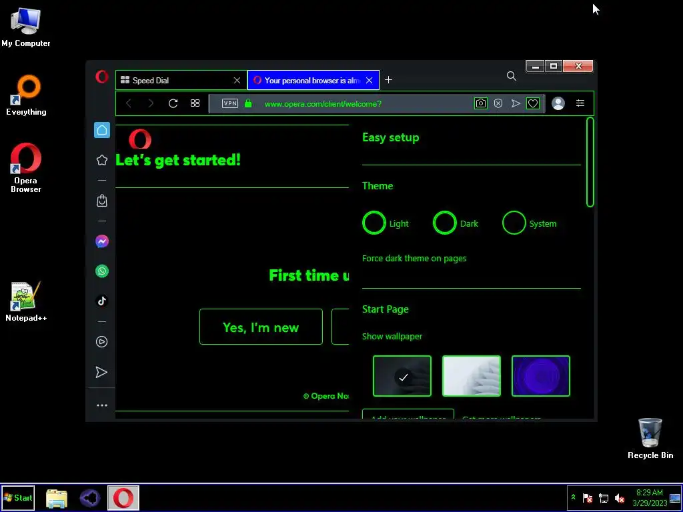Select the Dark theme option
The image size is (683, 512).
[444, 223]
